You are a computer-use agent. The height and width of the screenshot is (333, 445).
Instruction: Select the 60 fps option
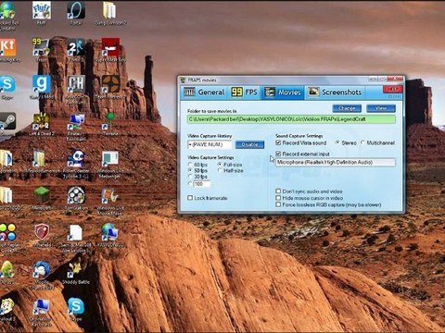190,165
